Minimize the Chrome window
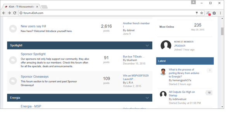This screenshot has width=240, height=140. click(202, 3)
